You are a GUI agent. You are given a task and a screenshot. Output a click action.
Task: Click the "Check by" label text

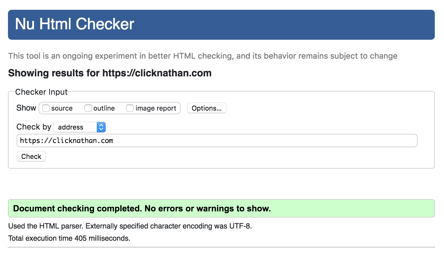tap(34, 127)
